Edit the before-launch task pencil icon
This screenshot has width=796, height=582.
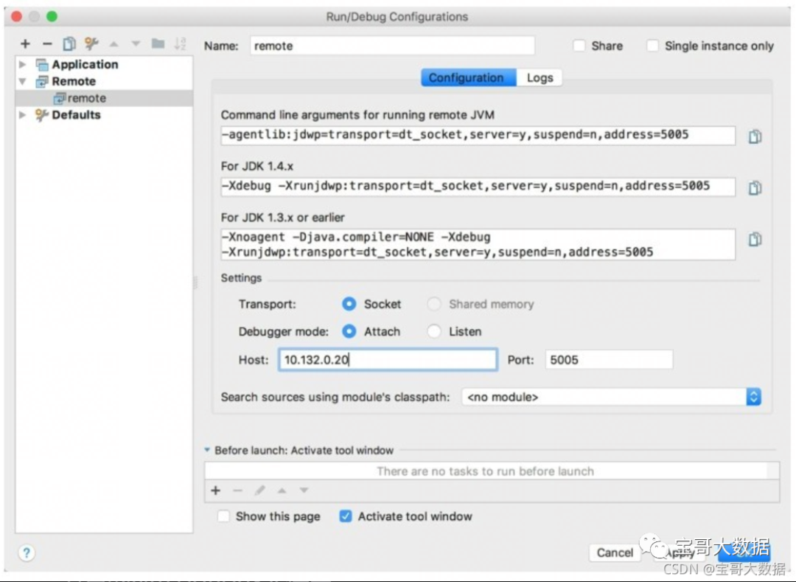[x=260, y=491]
